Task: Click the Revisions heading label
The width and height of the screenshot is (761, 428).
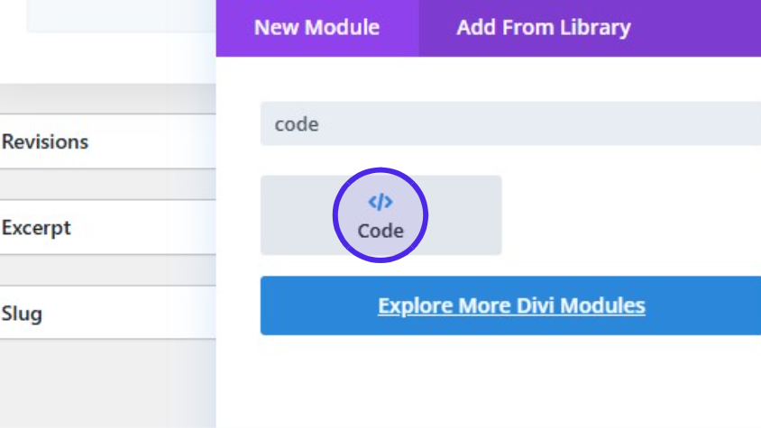Action: point(45,141)
